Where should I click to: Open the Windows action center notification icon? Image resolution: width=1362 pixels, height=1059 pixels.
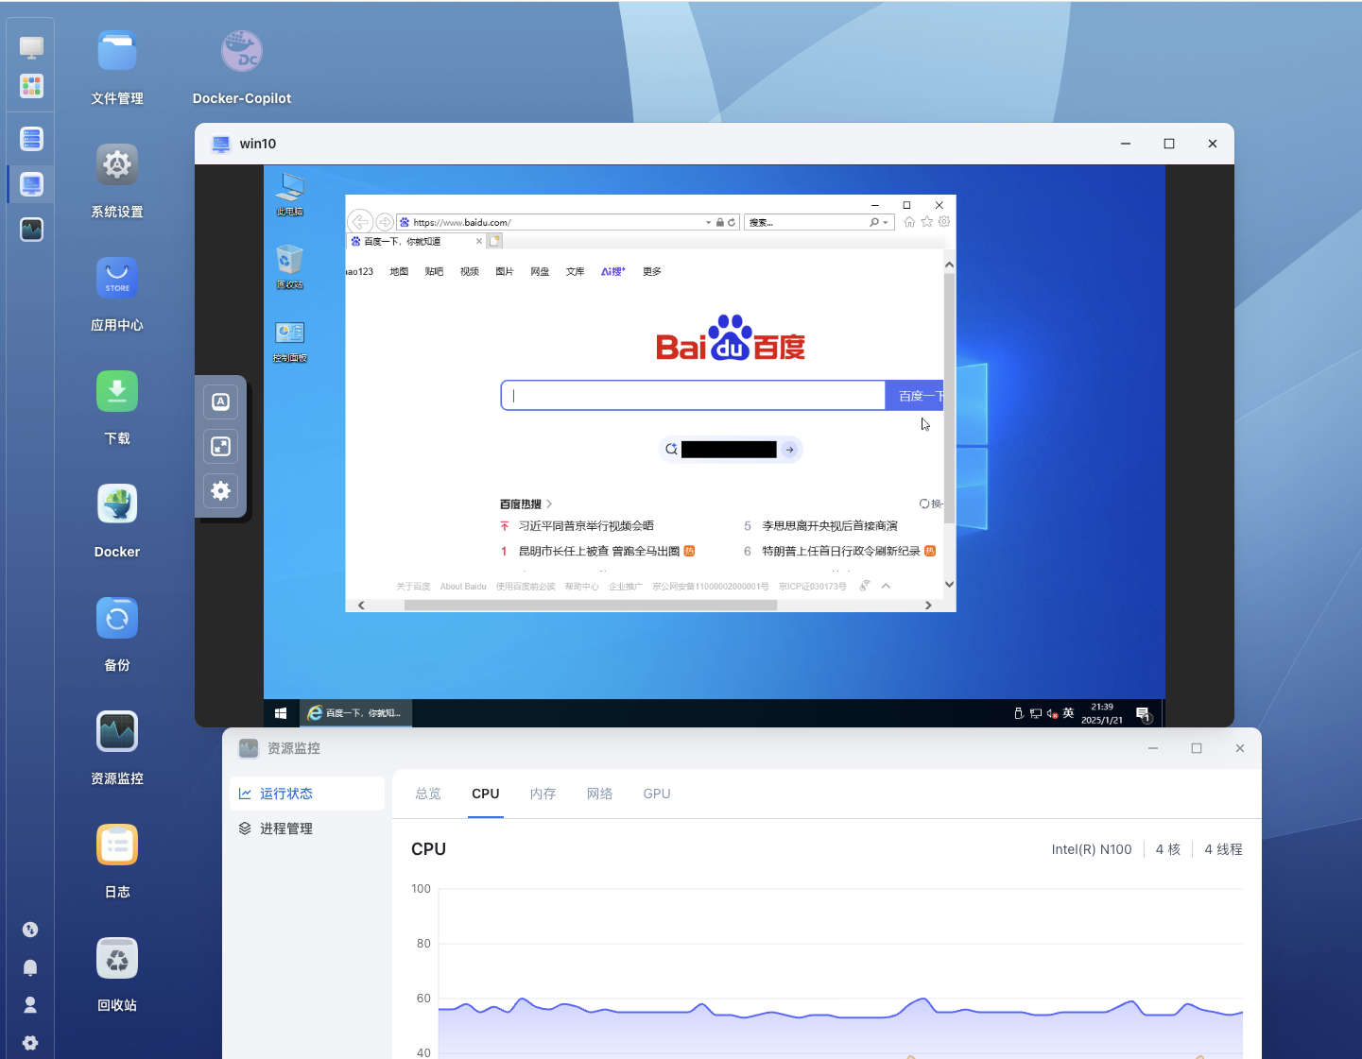[1143, 713]
